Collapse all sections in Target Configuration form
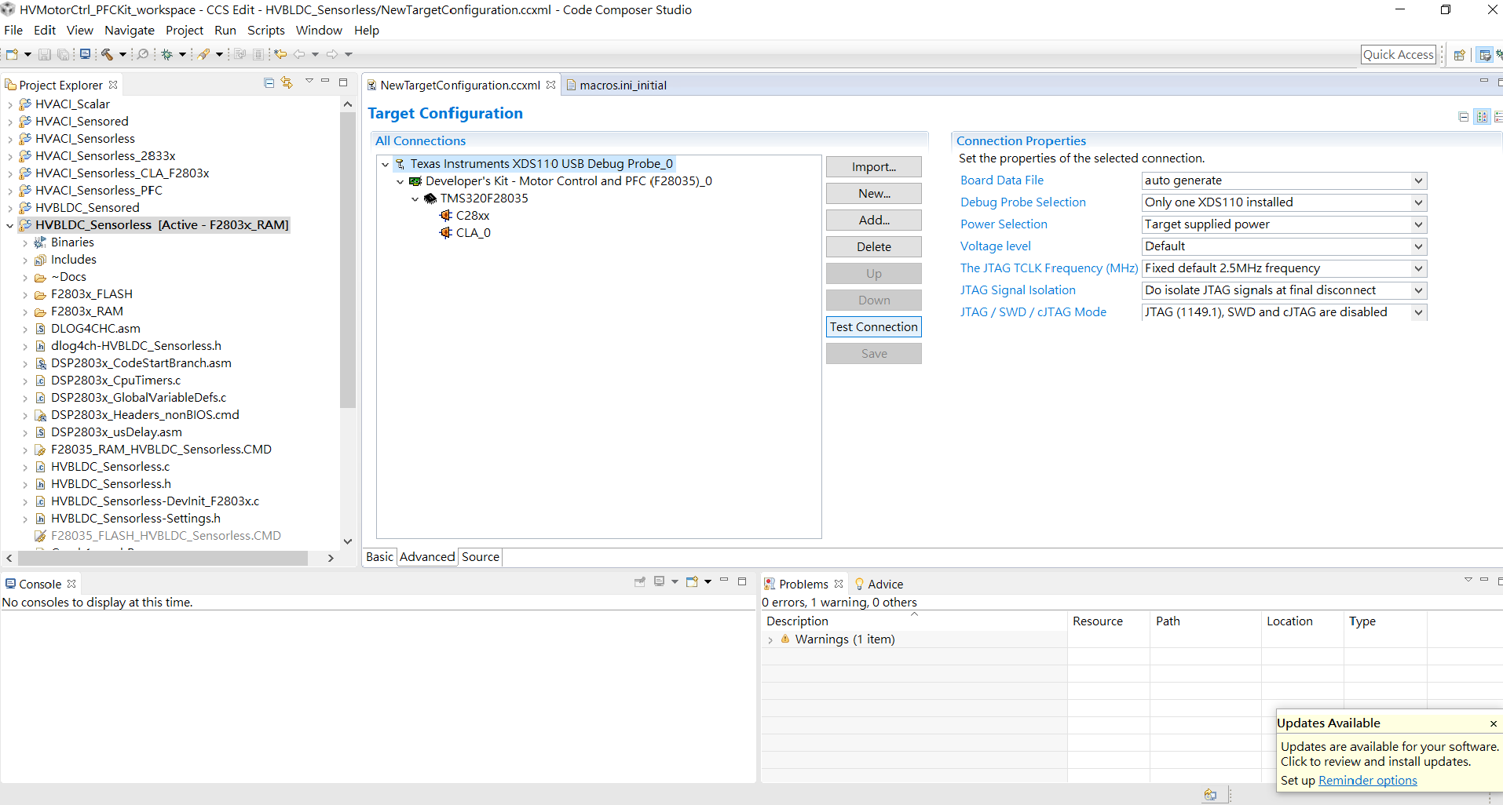The width and height of the screenshot is (1503, 805). click(x=1464, y=117)
